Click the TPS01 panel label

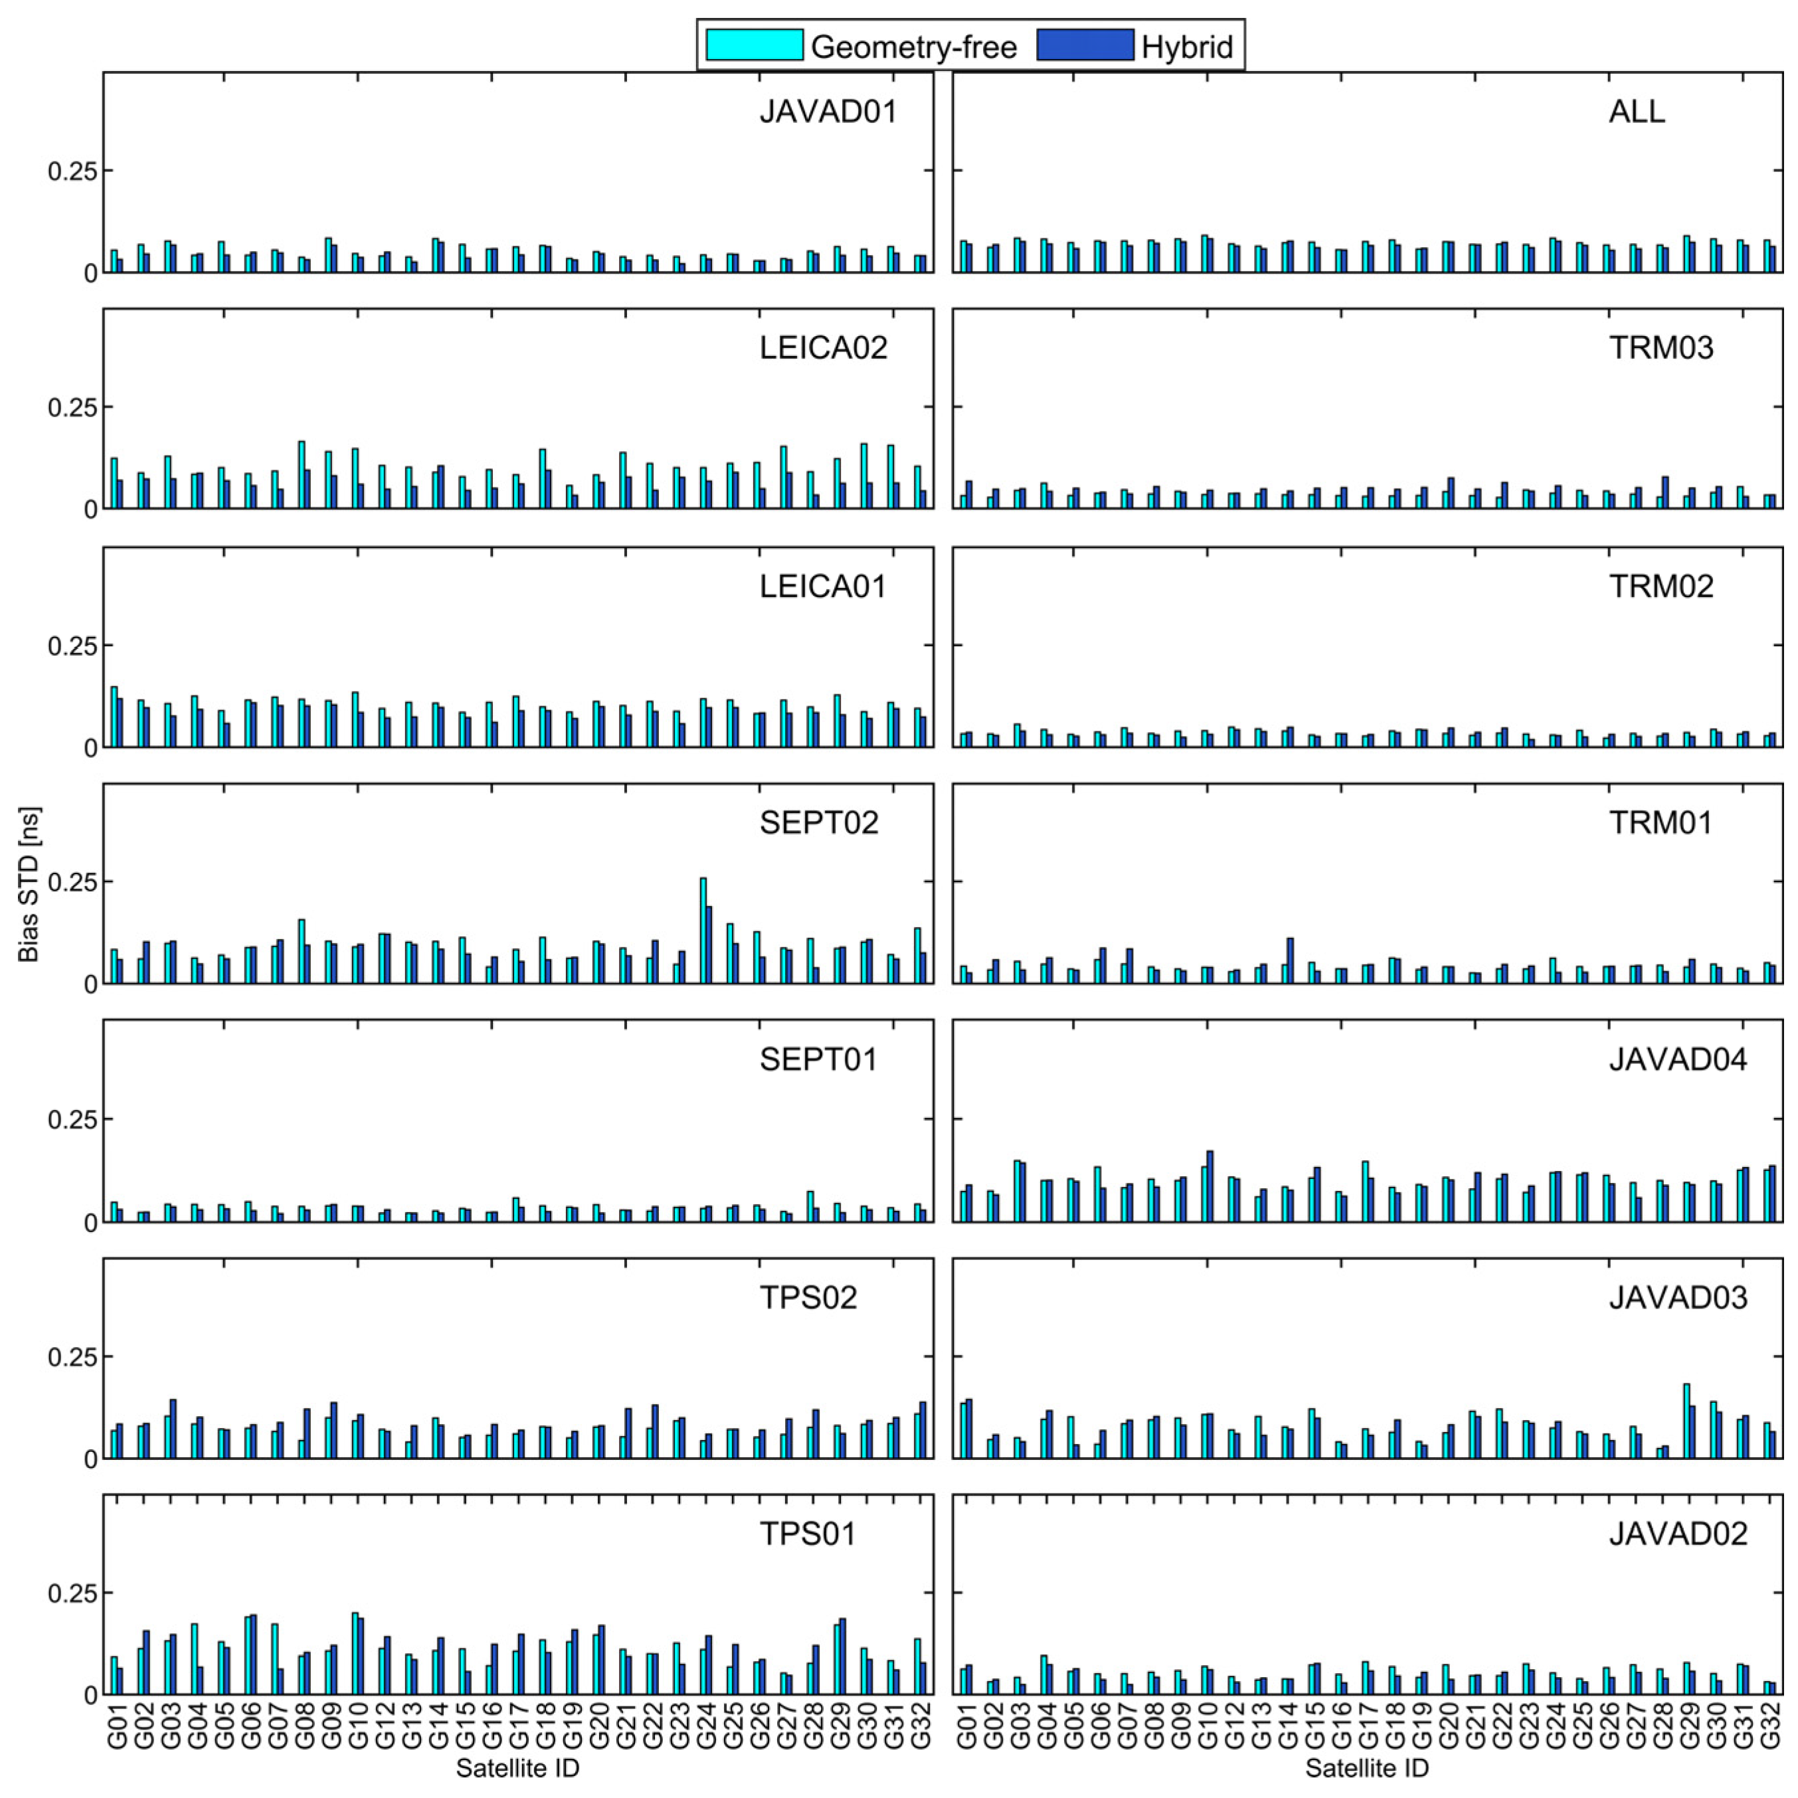(808, 1534)
